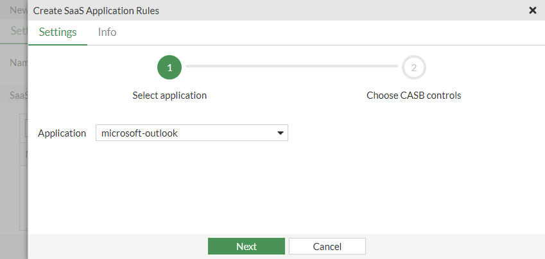Screen dimensions: 545x259
Task: Switch to the Info tab
Action: coord(107,32)
